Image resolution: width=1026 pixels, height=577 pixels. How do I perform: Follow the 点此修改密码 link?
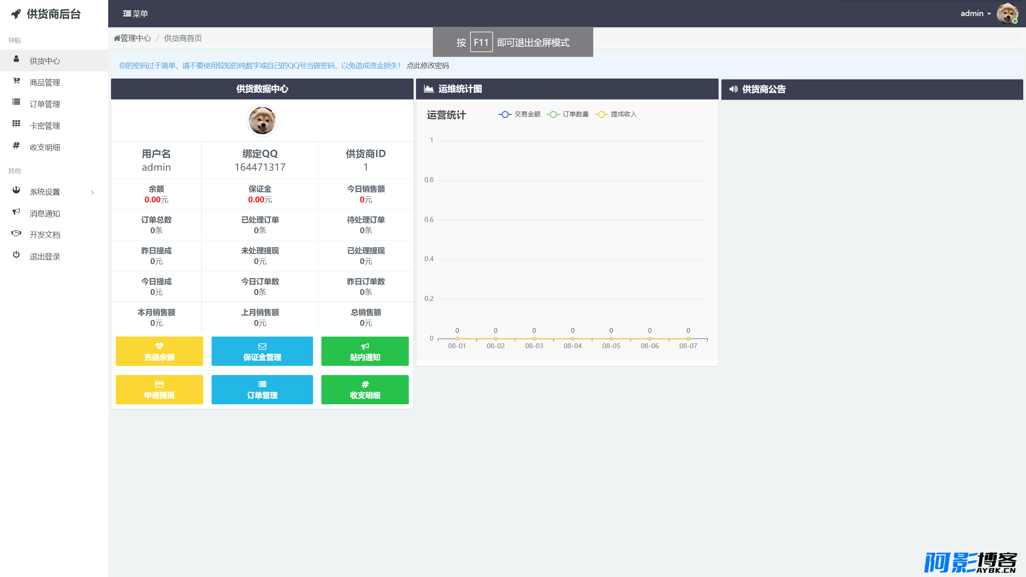click(x=428, y=66)
